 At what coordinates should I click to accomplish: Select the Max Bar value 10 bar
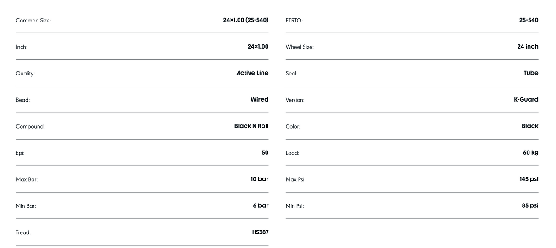pyautogui.click(x=259, y=179)
